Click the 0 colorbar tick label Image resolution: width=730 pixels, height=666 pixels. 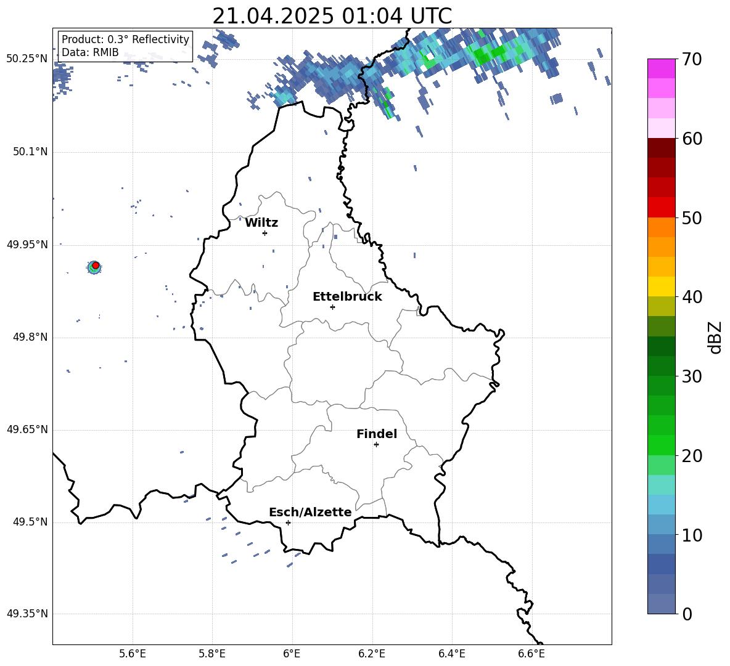click(687, 614)
